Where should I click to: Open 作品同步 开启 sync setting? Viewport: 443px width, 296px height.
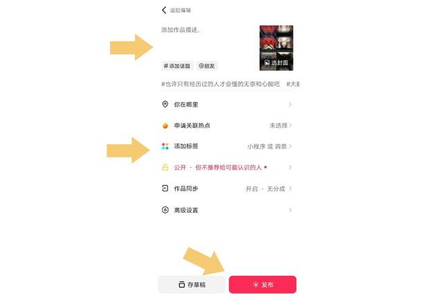tap(227, 189)
